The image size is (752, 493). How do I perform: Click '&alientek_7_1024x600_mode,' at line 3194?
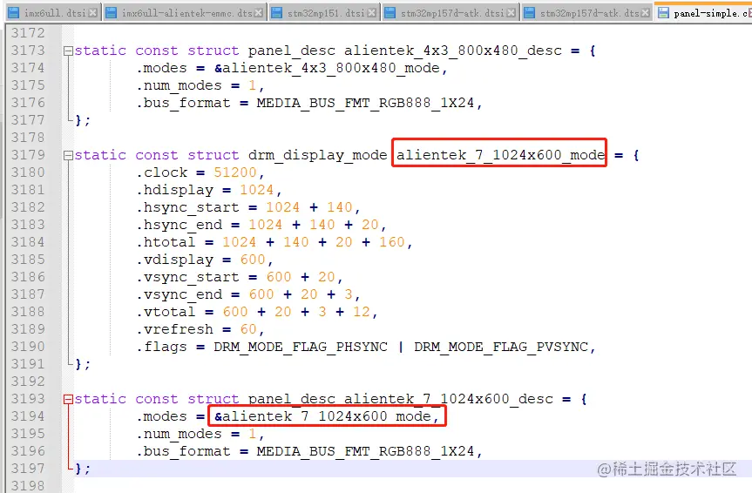pos(327,416)
